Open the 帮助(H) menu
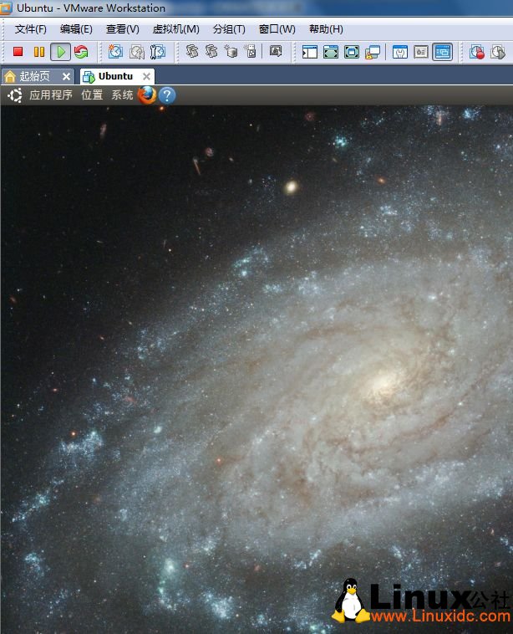The height and width of the screenshot is (634, 513). [326, 29]
